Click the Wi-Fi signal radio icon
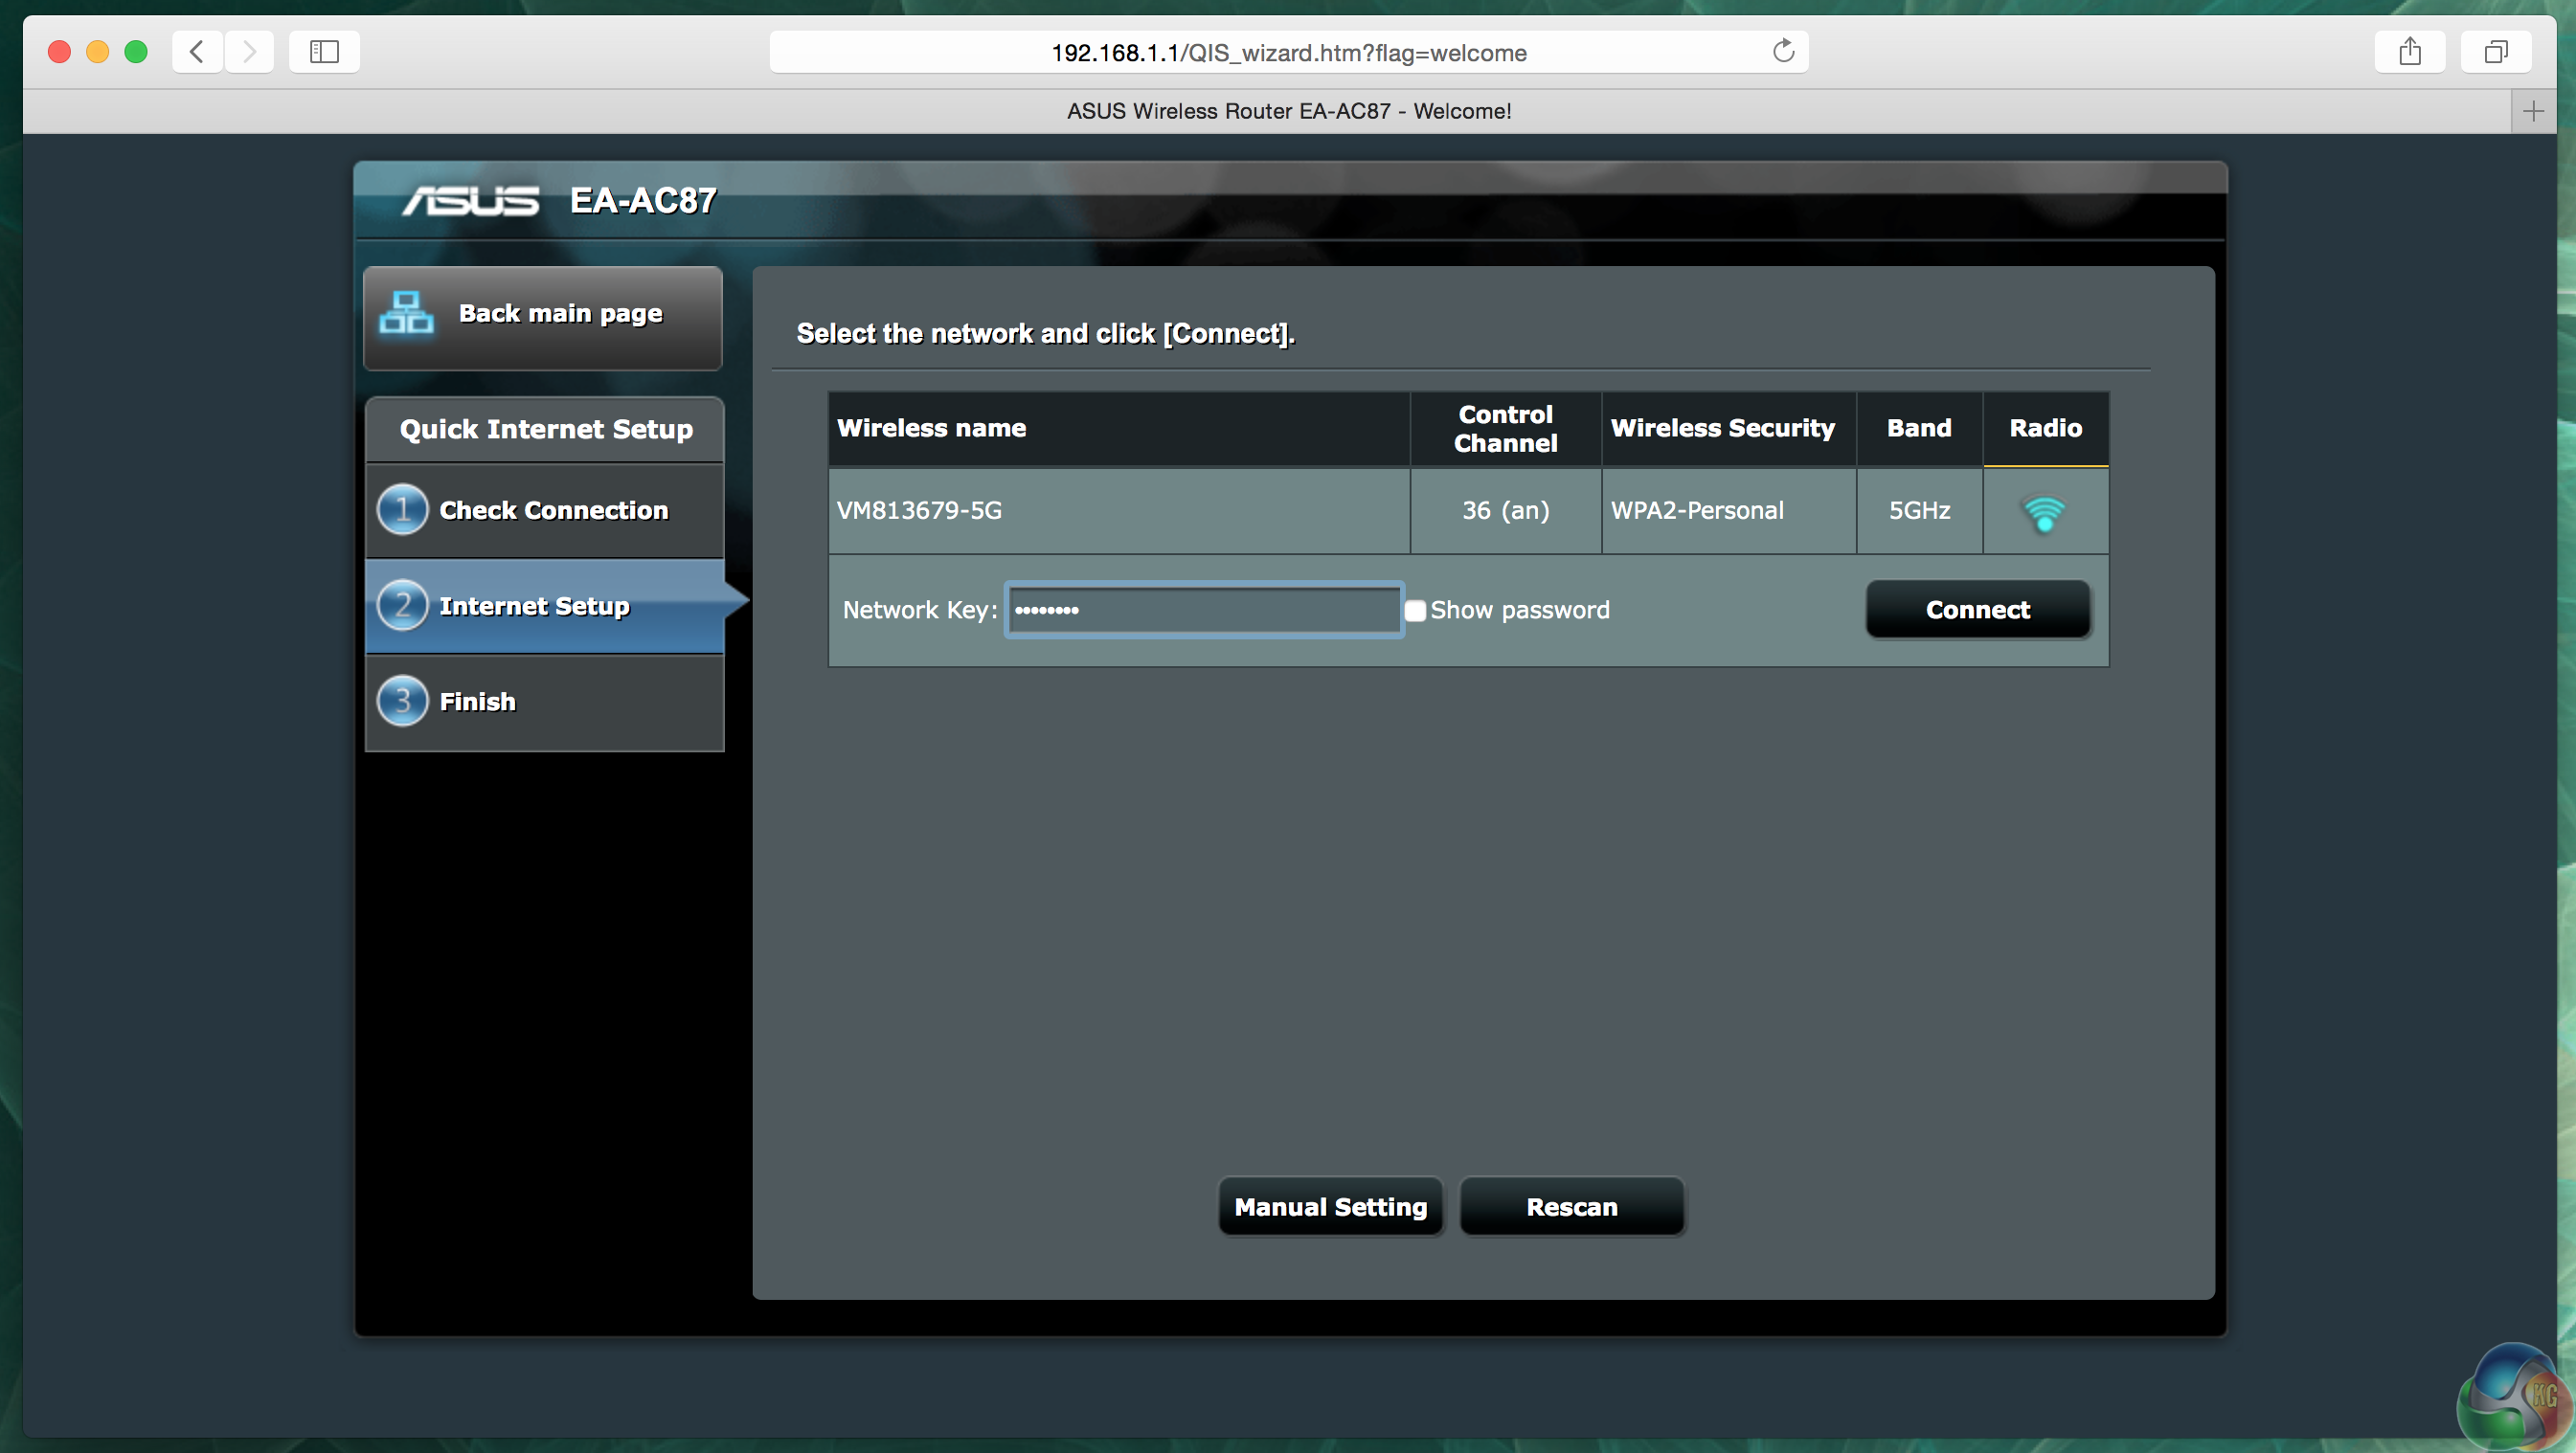Image resolution: width=2576 pixels, height=1453 pixels. pyautogui.click(x=2044, y=513)
